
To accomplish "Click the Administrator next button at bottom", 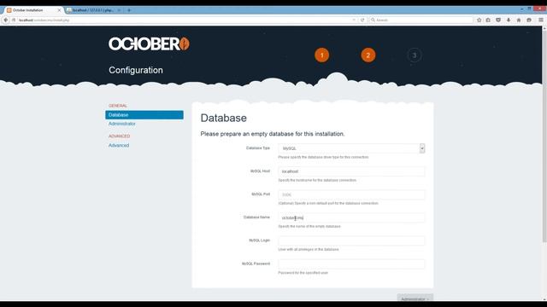I will coord(415,298).
